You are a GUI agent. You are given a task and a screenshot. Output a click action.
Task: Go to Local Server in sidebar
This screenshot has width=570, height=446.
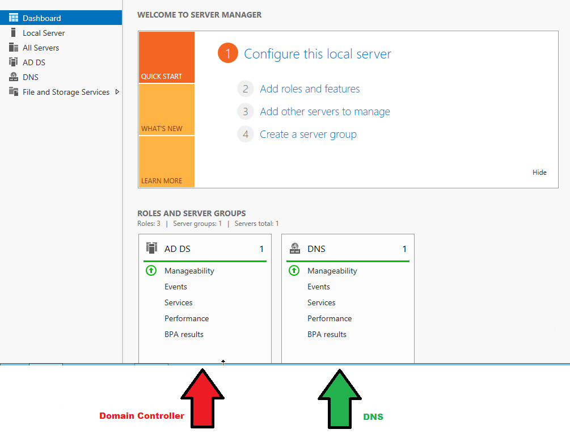61,33
